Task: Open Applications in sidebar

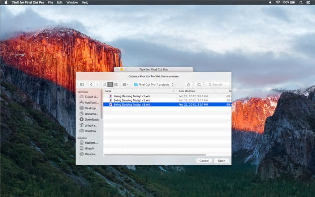Action: coord(89,103)
